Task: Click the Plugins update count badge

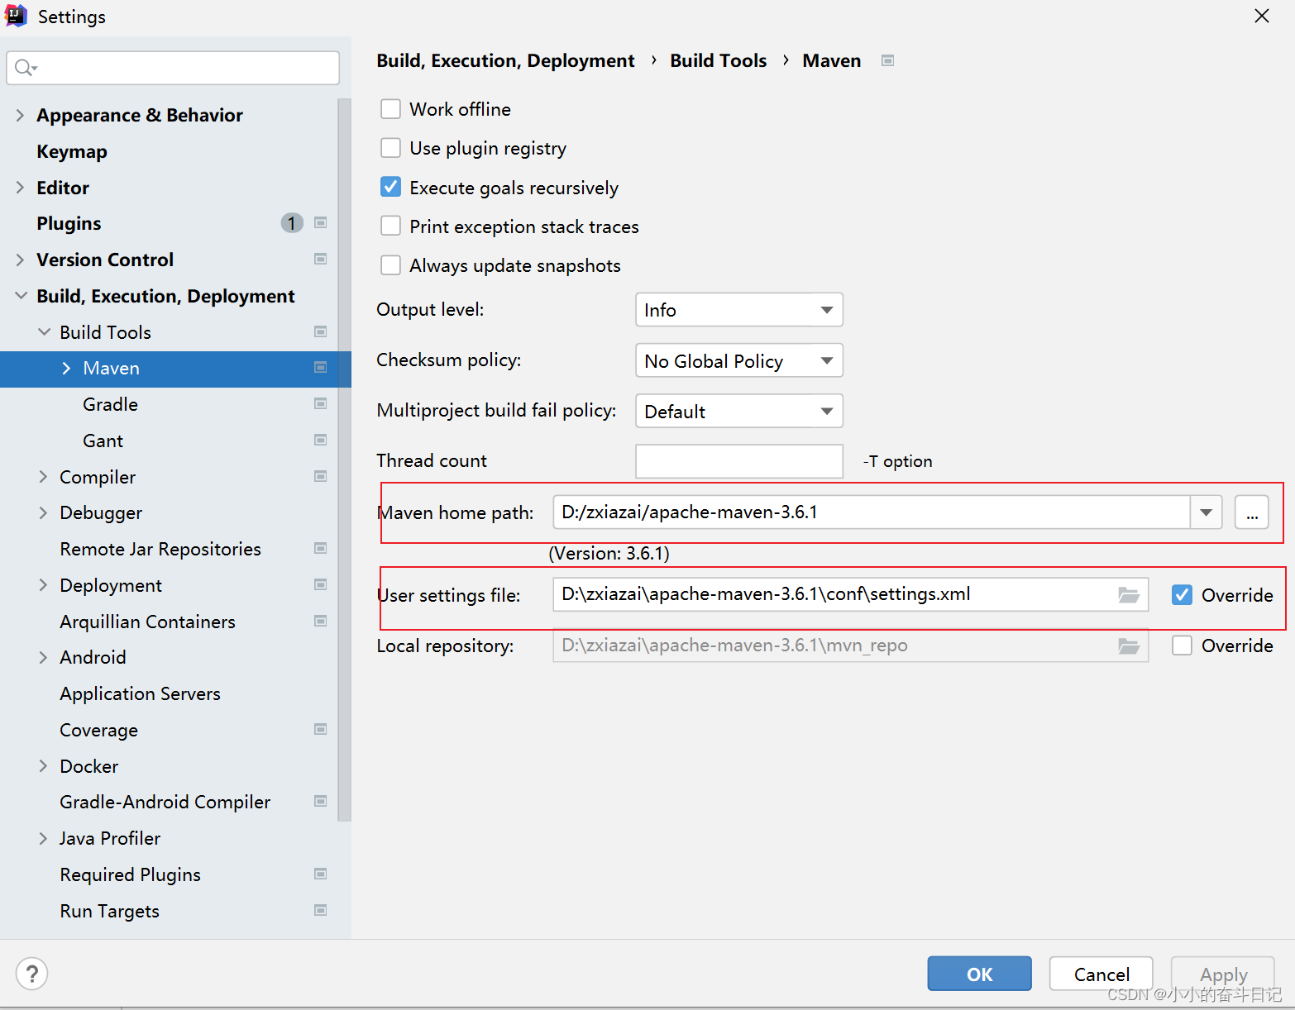Action: coord(292,223)
